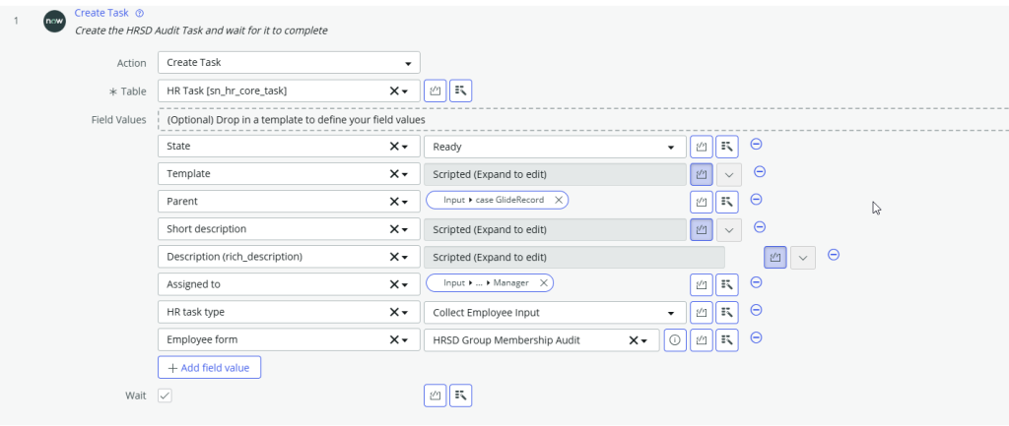The height and width of the screenshot is (426, 1009).
Task: Click the info icon for Employee form
Action: tap(675, 340)
